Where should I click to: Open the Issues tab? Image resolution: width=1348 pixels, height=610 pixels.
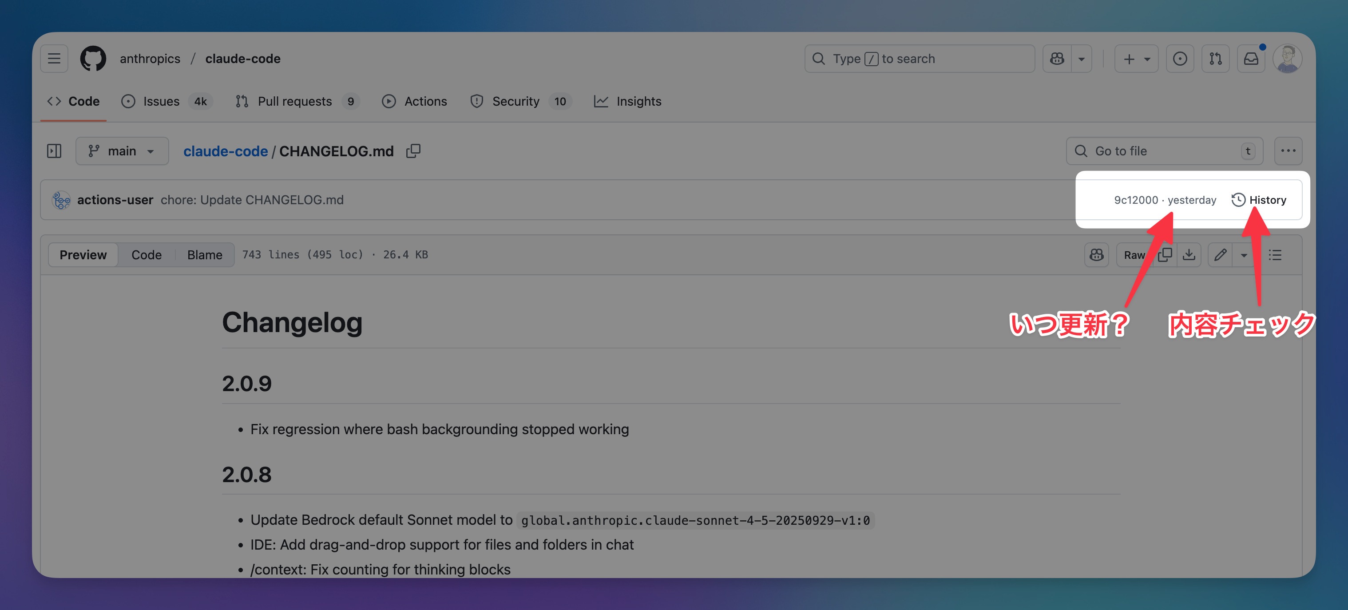pyautogui.click(x=161, y=102)
